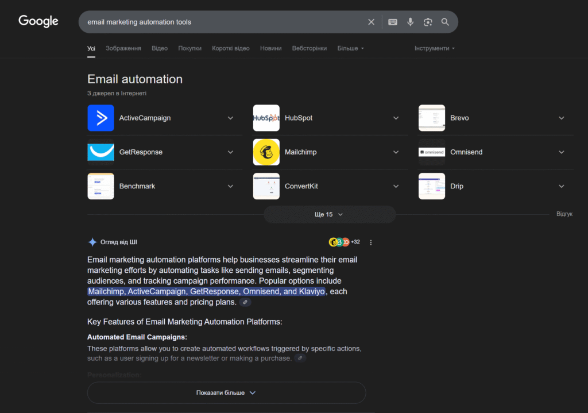Viewport: 588px width, 413px height.
Task: Click the Benchmark thumbnail image
Action: (100, 186)
